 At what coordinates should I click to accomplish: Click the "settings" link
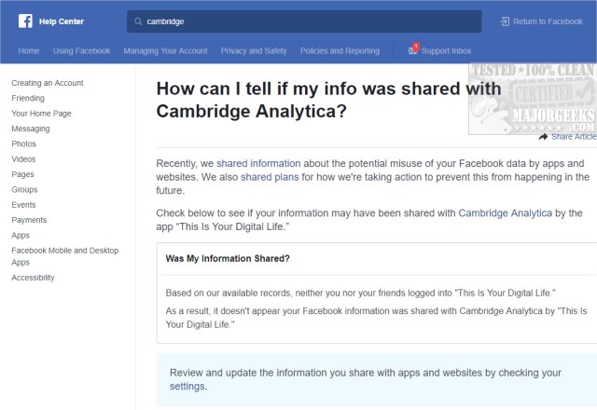click(187, 386)
